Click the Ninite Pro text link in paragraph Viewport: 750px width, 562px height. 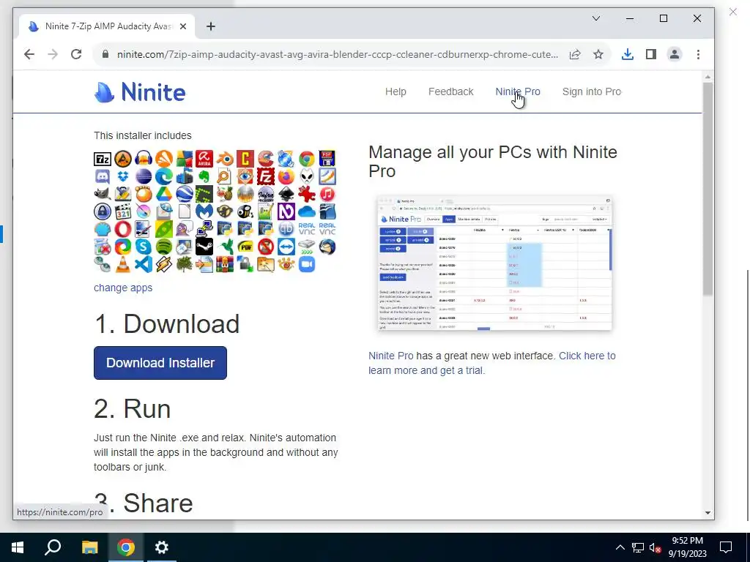tap(391, 356)
